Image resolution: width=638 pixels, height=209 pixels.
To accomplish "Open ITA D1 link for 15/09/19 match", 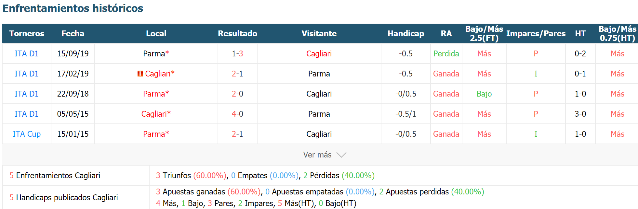I will click(27, 53).
